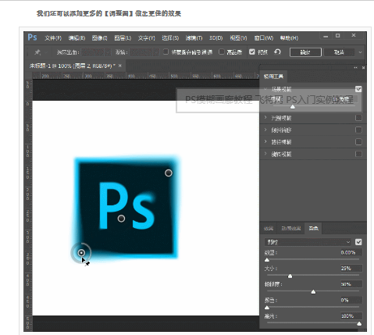Enable the 光圈模糊 iris blur checkbox
Screen dimensions: 374x335
coord(358,118)
